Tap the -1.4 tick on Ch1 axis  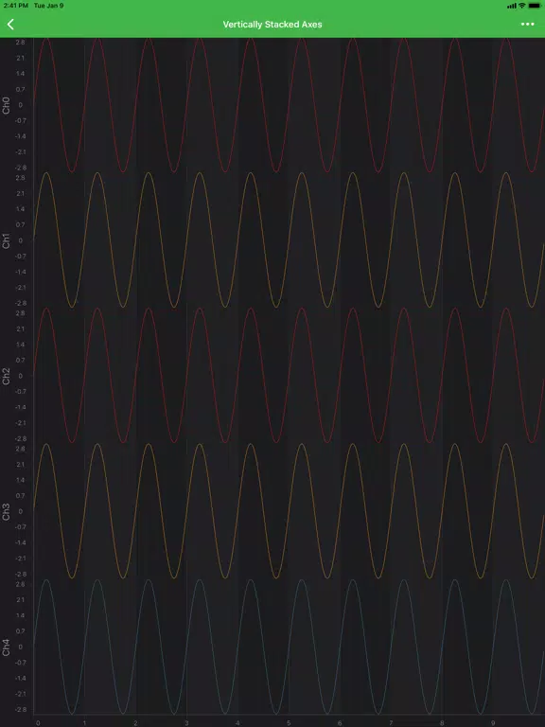click(x=21, y=273)
